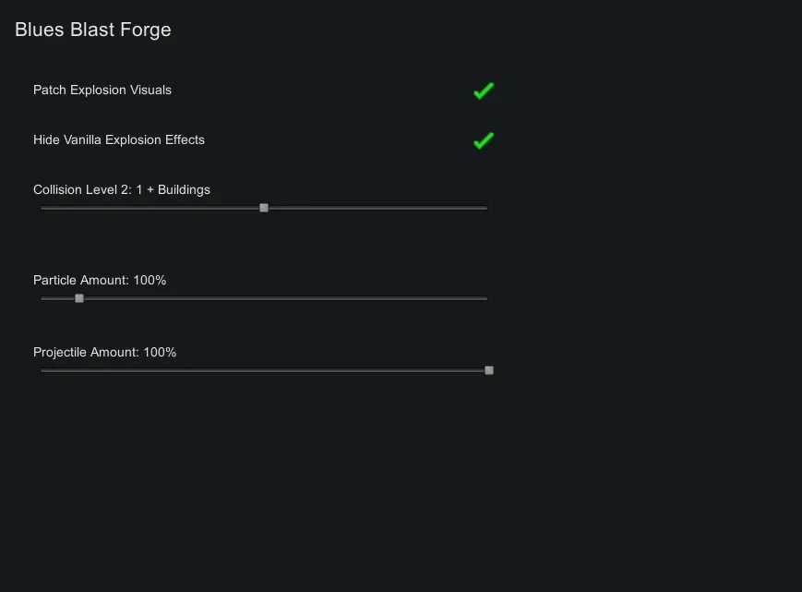Click Collision Level track right of handle
This screenshot has width=802, height=592.
[x=376, y=208]
